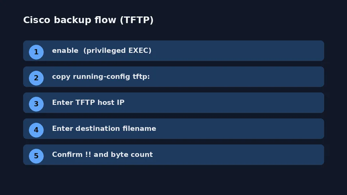347x195 pixels.
Task: Click the 'Confirm !! and byte count' label
Action: coord(102,155)
